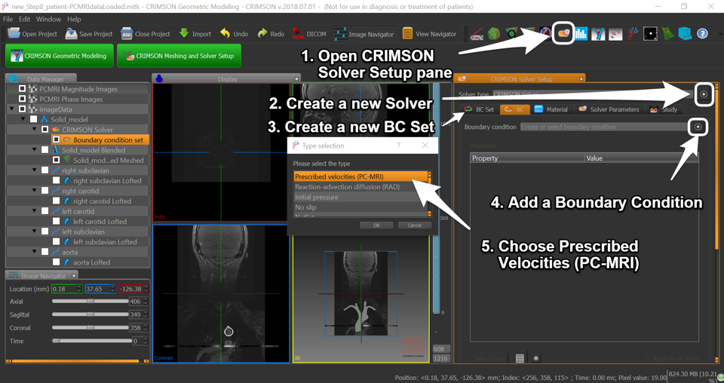Toggle checkbox for aorta Lofted

(56, 262)
